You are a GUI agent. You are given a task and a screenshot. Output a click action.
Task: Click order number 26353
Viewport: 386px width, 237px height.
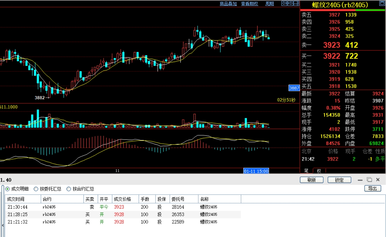178,214
